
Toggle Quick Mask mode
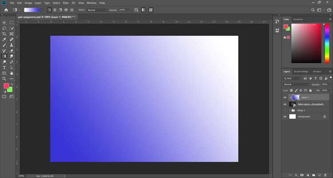point(4,97)
